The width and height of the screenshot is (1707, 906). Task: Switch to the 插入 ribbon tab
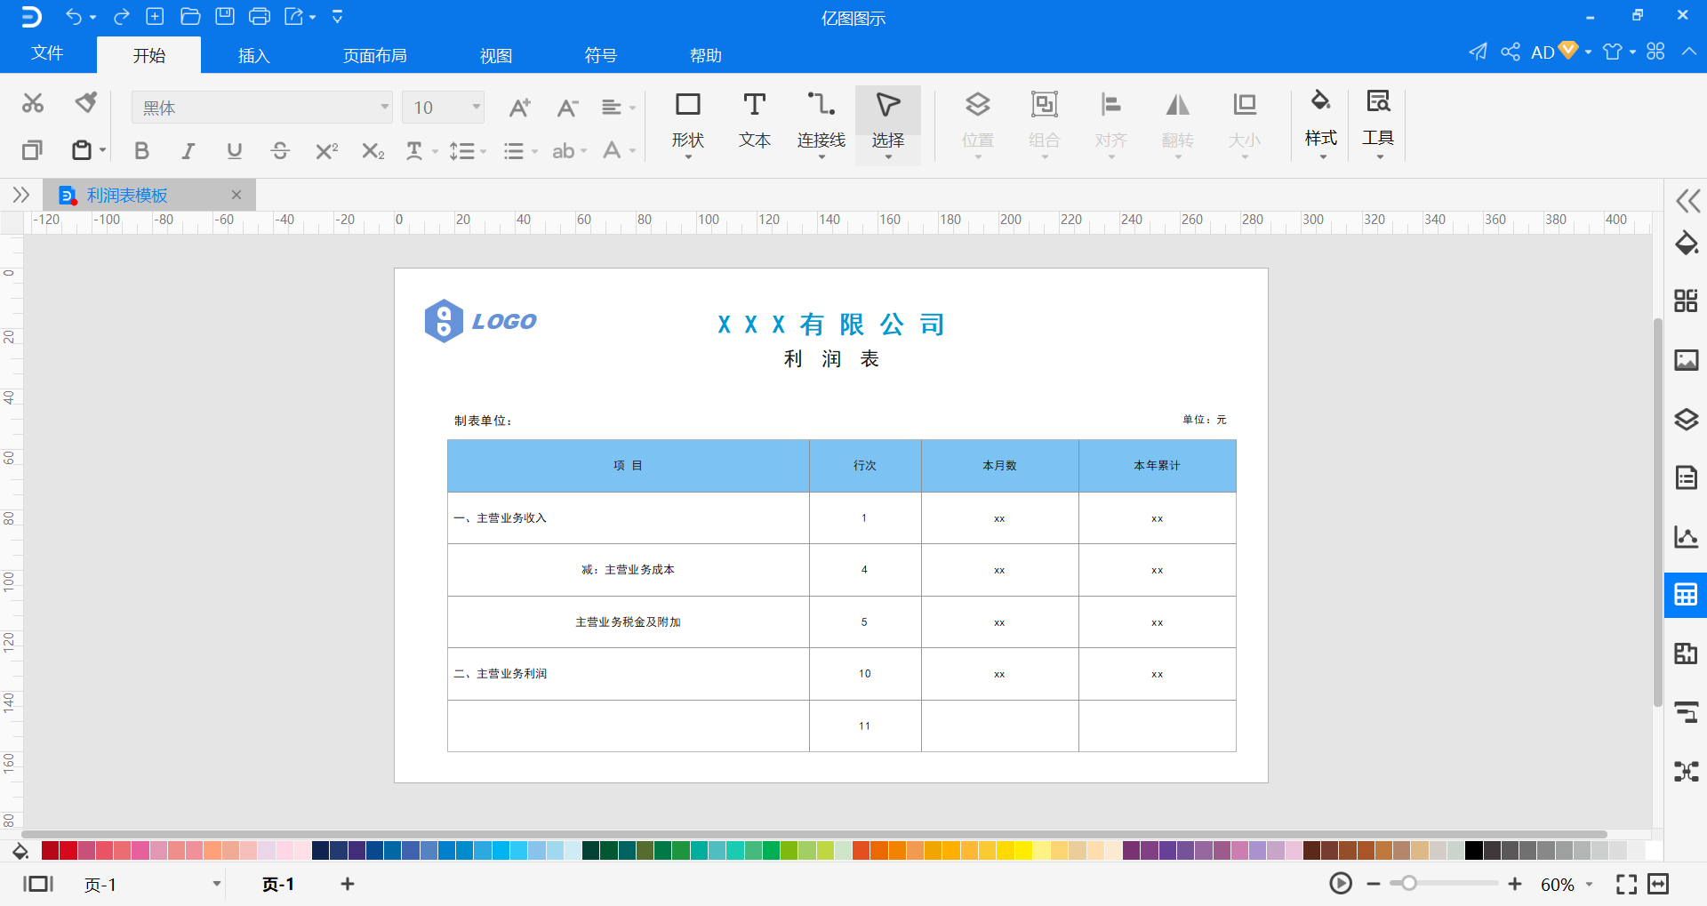[x=253, y=55]
